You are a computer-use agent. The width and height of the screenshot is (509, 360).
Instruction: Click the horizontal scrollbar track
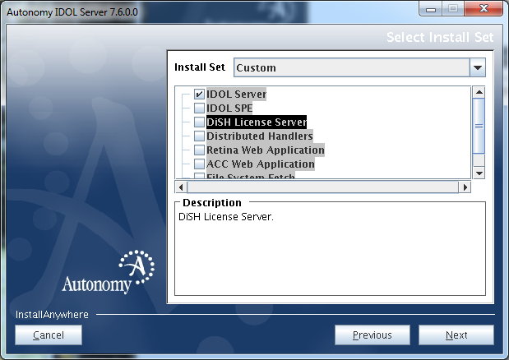click(x=322, y=187)
